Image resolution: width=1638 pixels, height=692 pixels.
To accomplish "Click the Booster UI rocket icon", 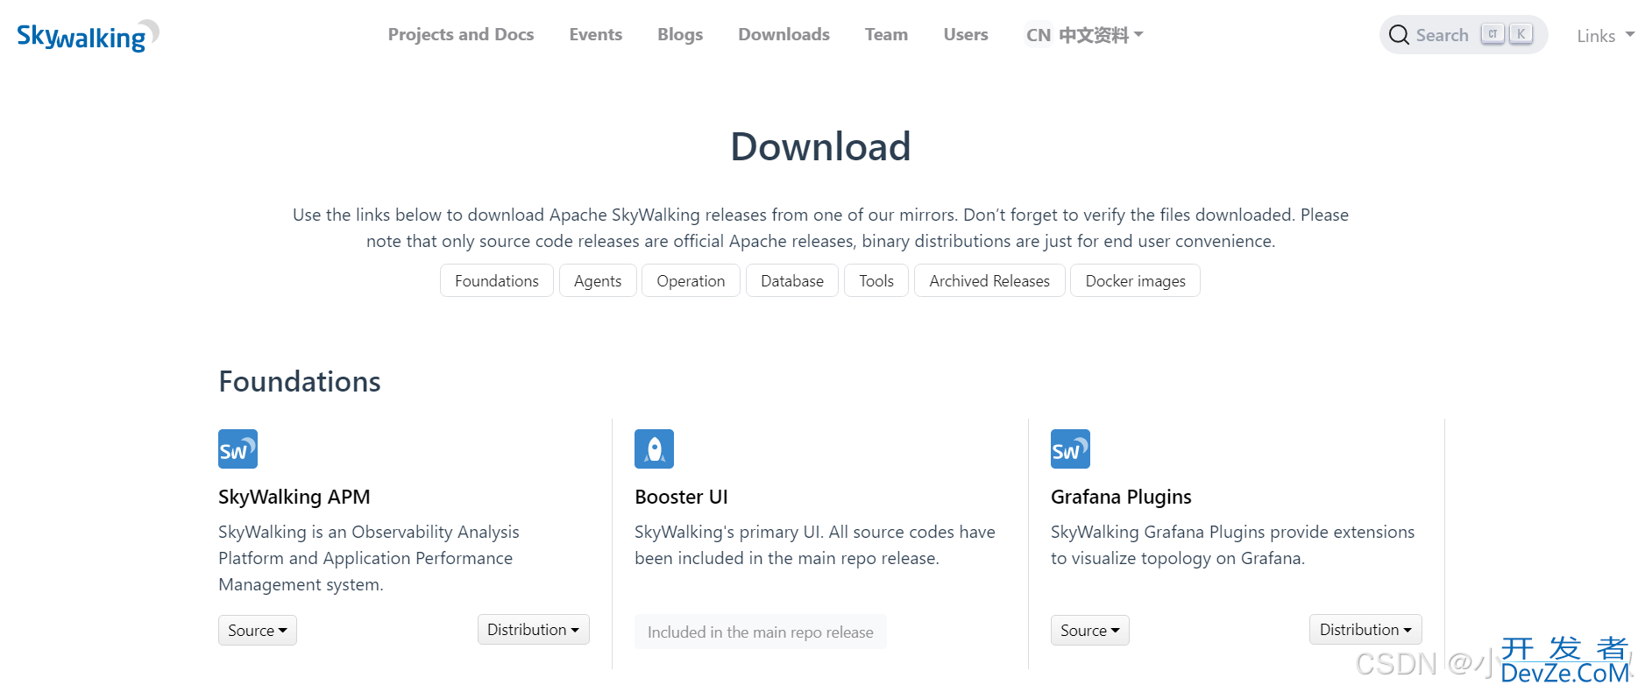I will 654,448.
